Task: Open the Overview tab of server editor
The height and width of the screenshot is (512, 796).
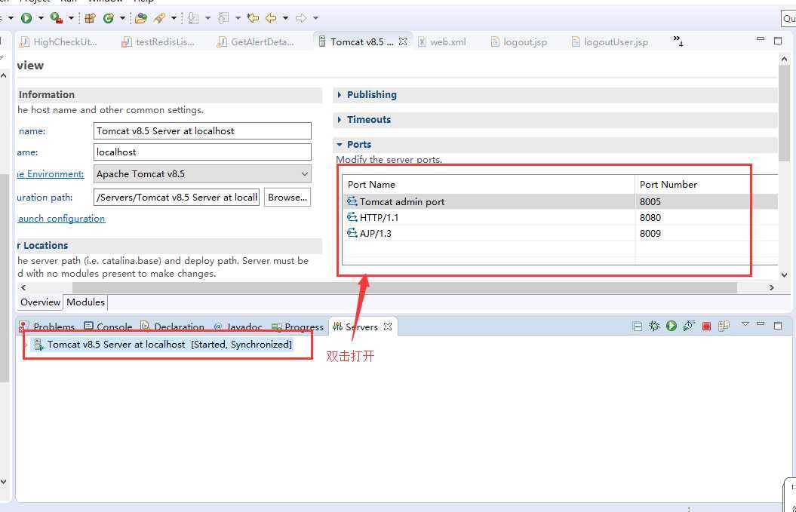Action: (x=40, y=302)
